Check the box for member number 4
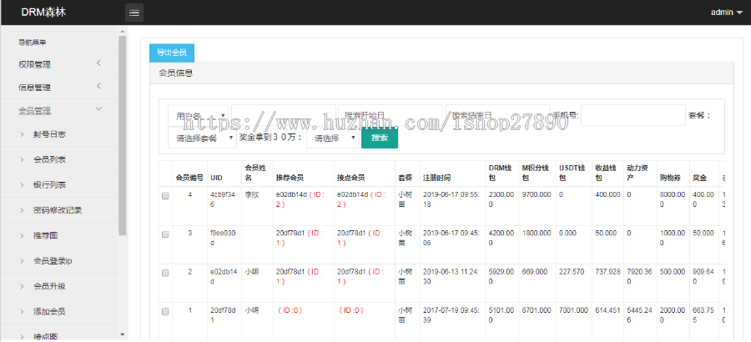 165,195
